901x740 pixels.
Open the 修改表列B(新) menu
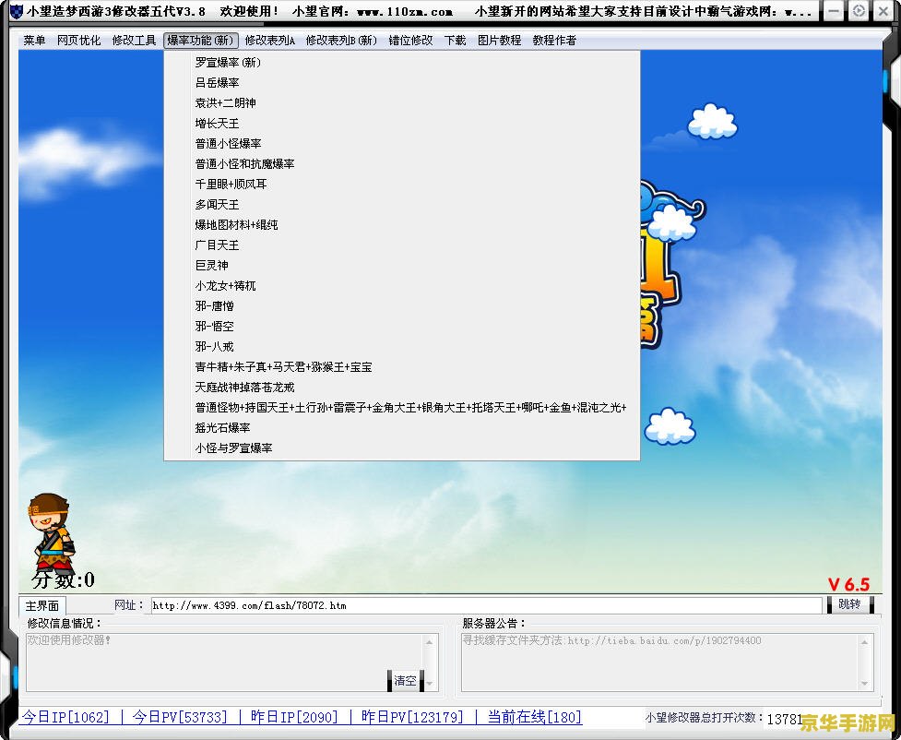click(341, 41)
